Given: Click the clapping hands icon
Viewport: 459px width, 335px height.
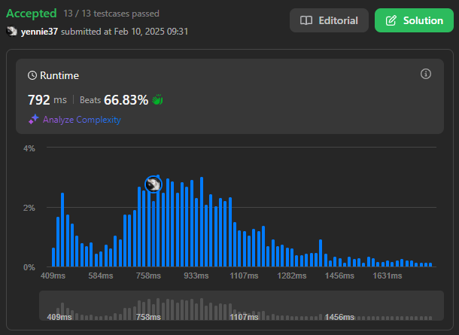Looking at the screenshot, I should 157,99.
